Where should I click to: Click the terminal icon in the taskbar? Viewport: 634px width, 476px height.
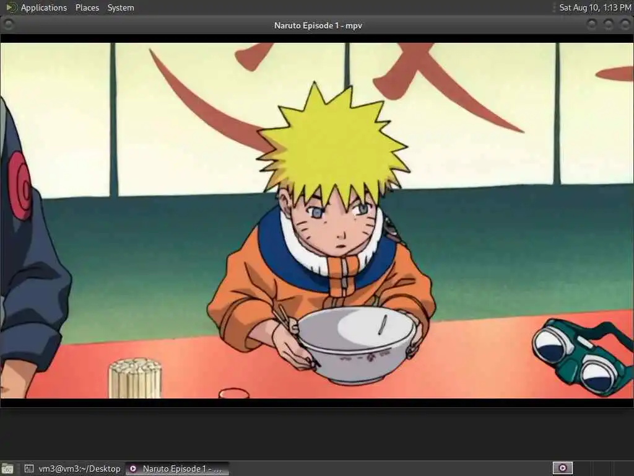[28, 469]
